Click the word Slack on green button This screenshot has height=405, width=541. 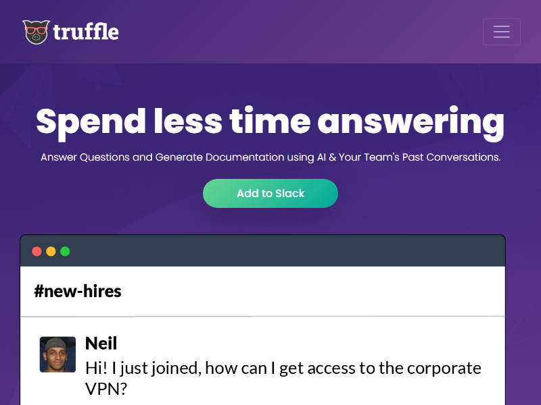pos(289,194)
